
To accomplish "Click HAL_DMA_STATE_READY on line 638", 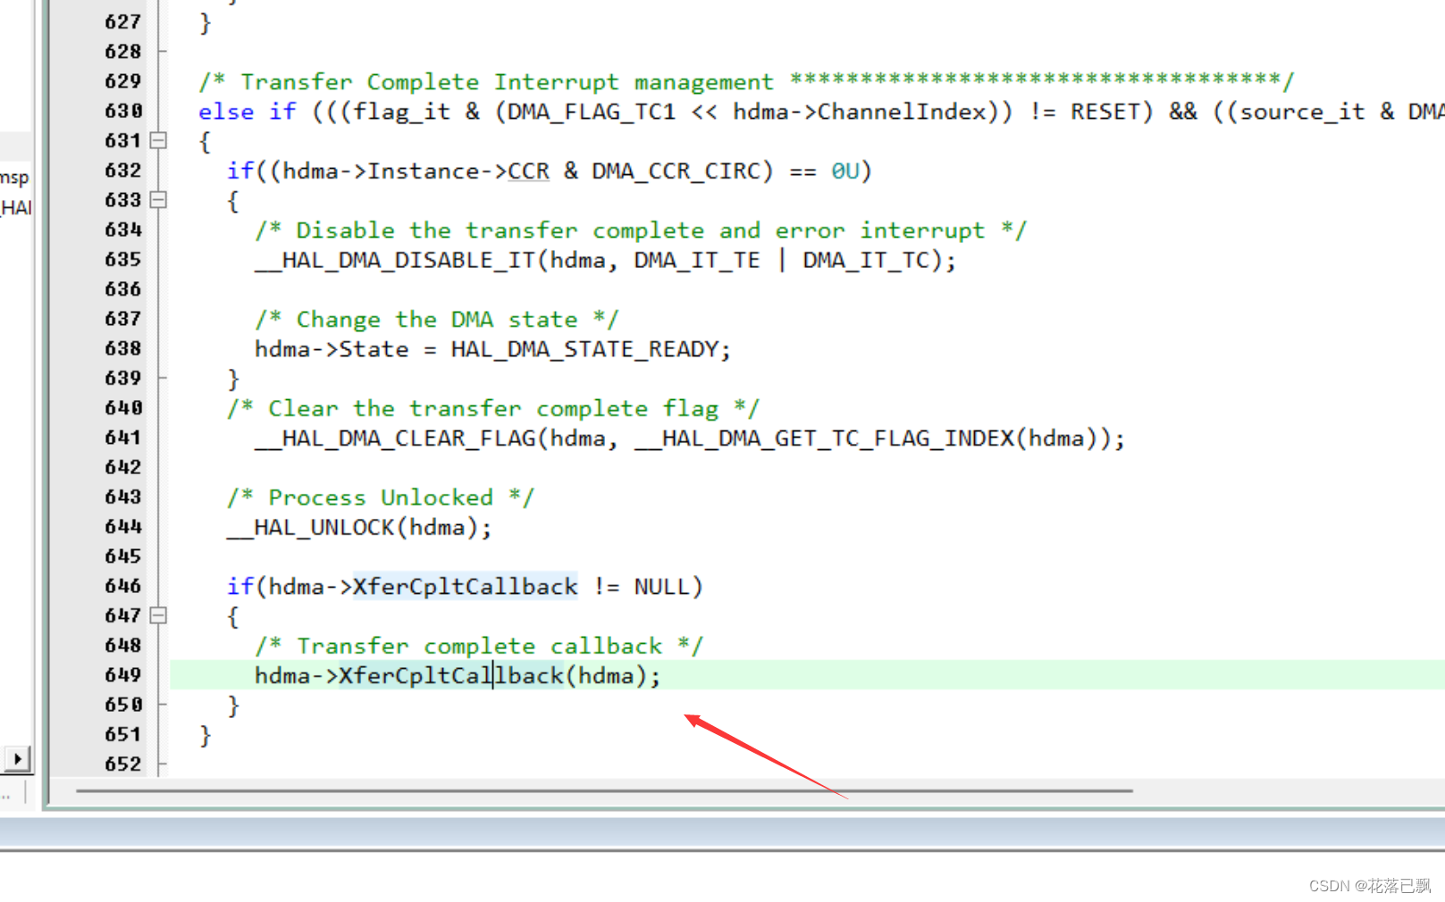I will pyautogui.click(x=584, y=349).
